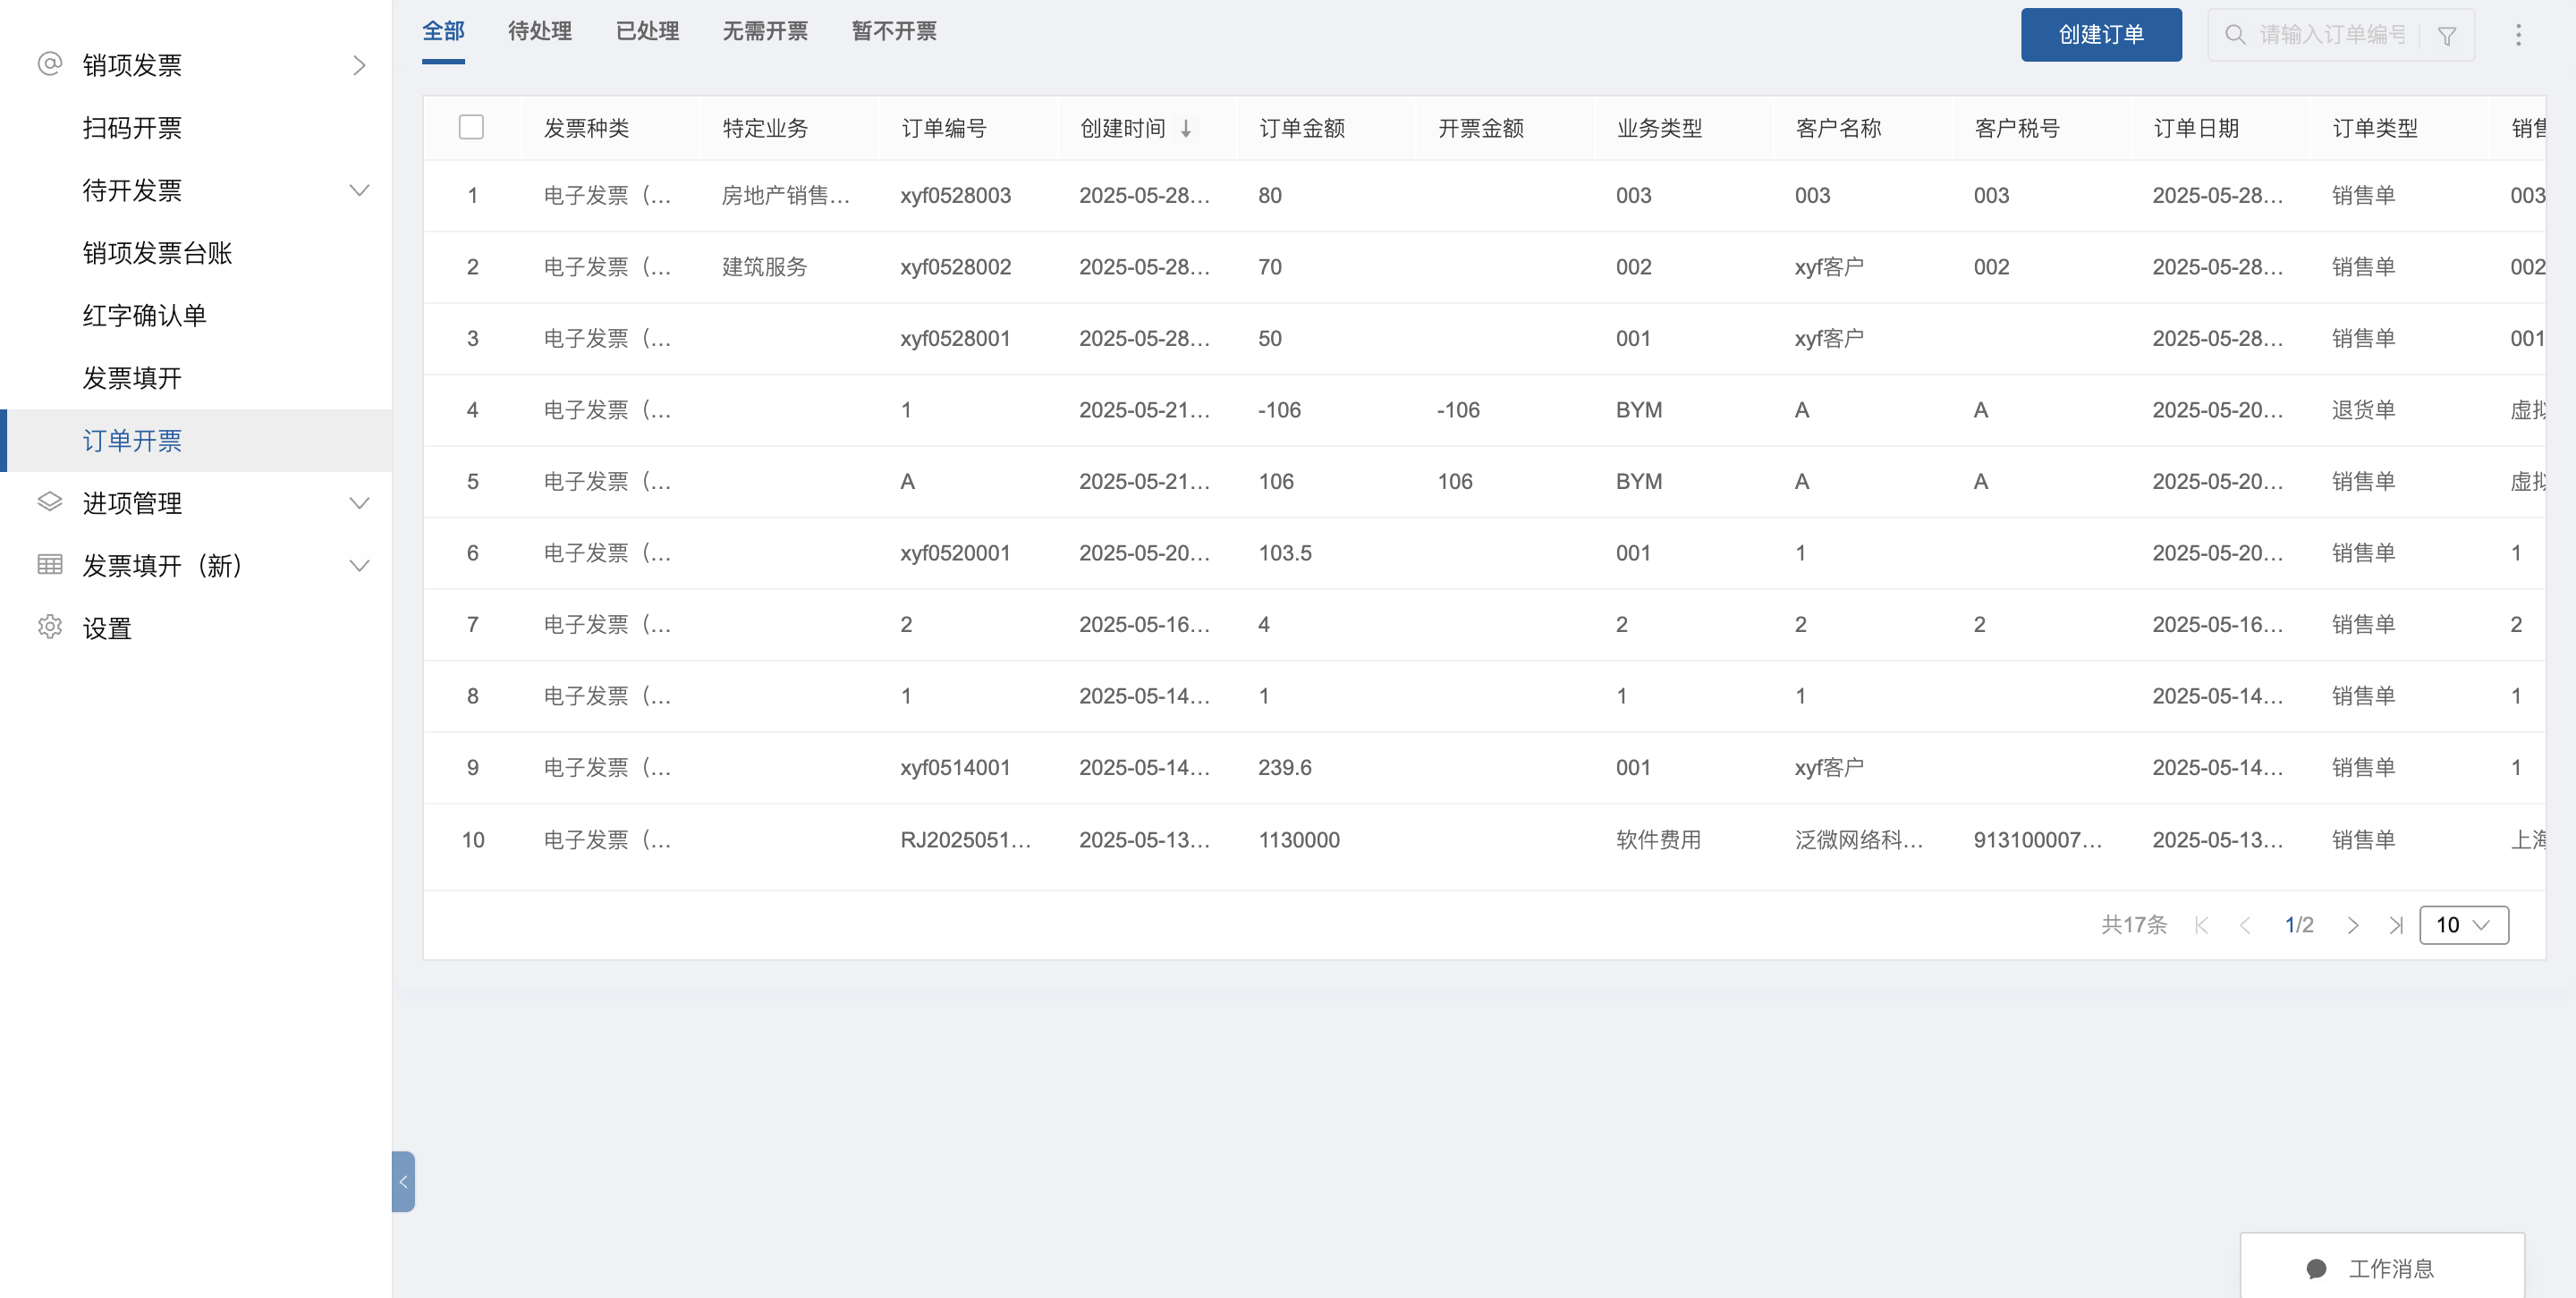2576x1298 pixels.
Task: Open 红字确认单 in the sidebar
Action: (145, 316)
